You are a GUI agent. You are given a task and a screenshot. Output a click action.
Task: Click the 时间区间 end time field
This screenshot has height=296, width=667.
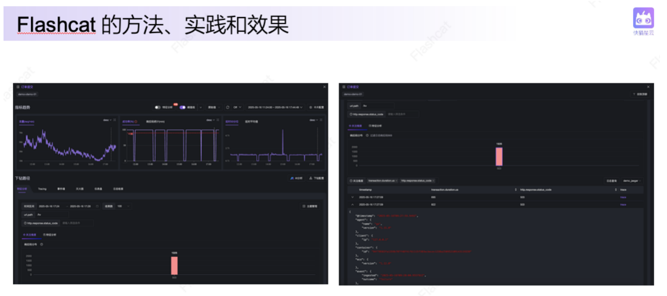pos(81,206)
